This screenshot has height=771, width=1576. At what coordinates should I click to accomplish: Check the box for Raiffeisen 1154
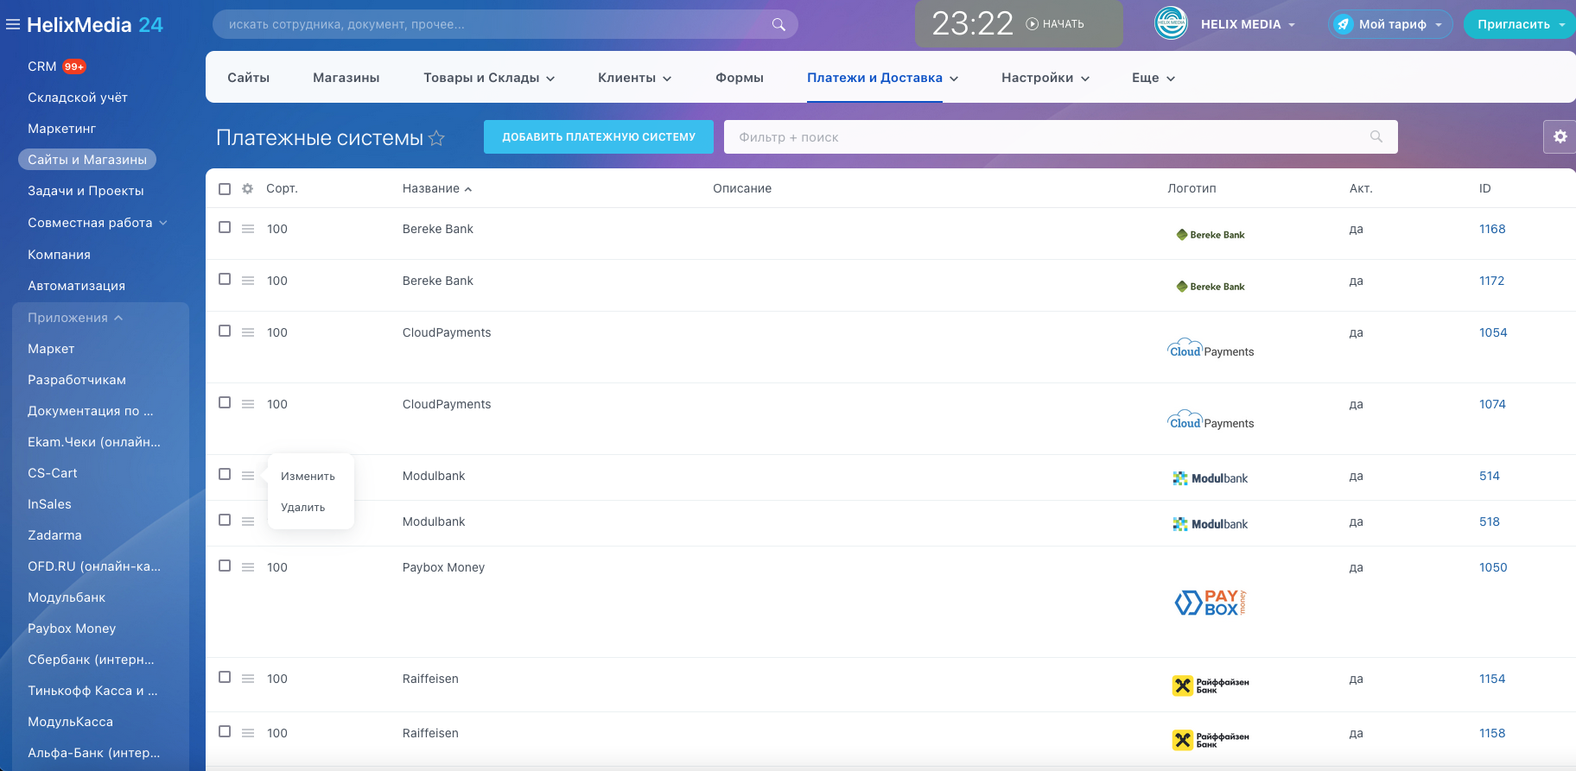coord(225,677)
